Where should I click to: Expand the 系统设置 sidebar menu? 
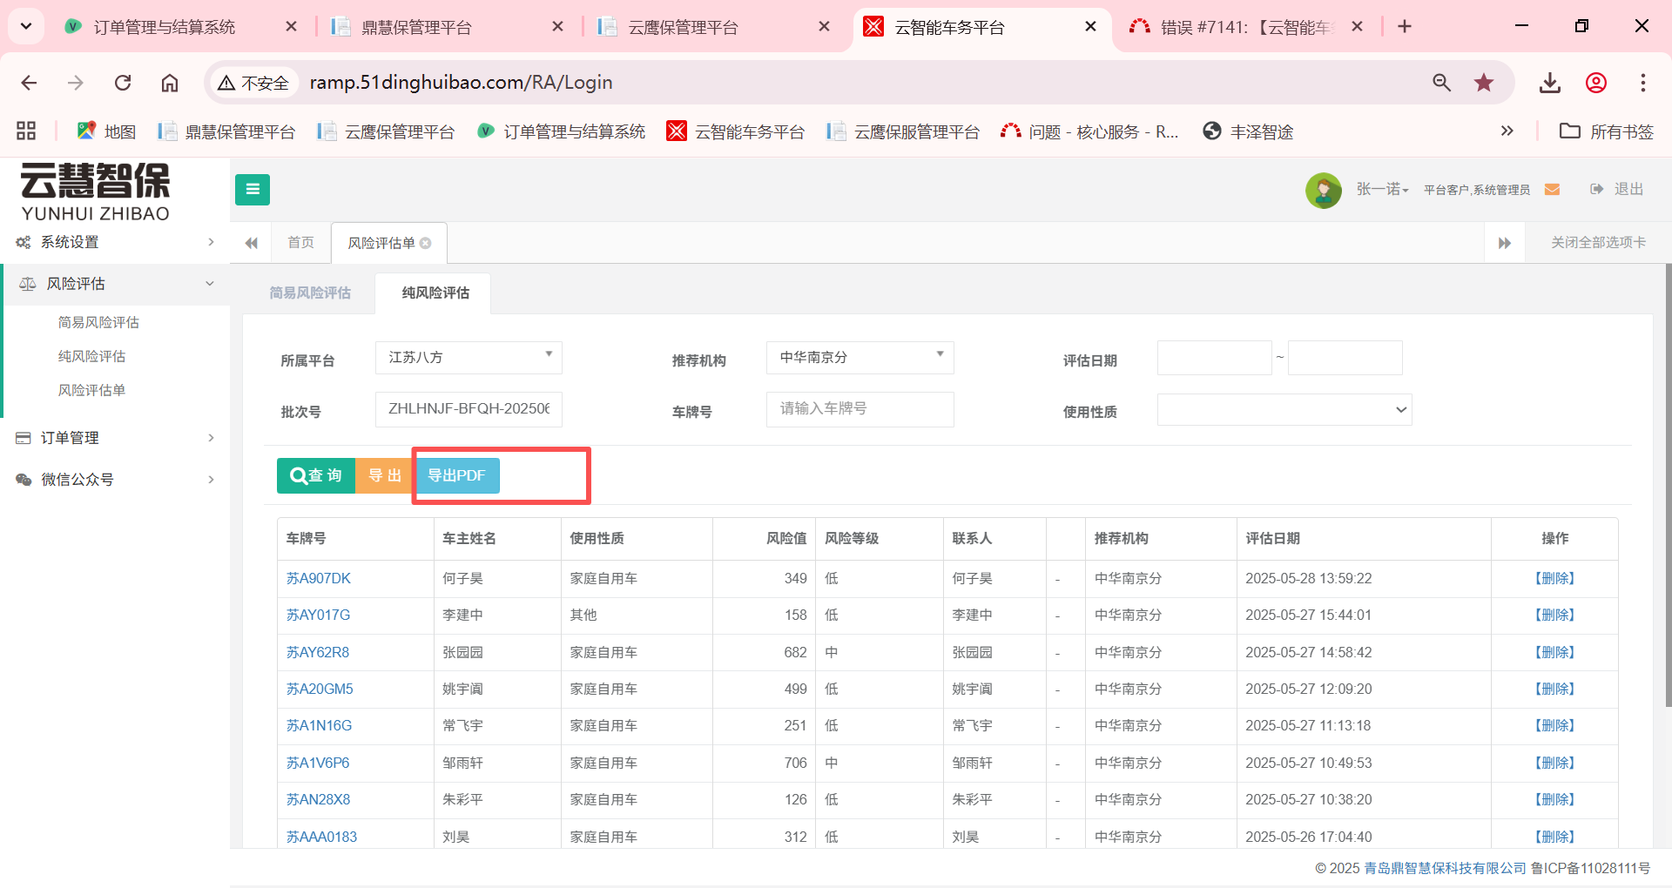coord(115,242)
